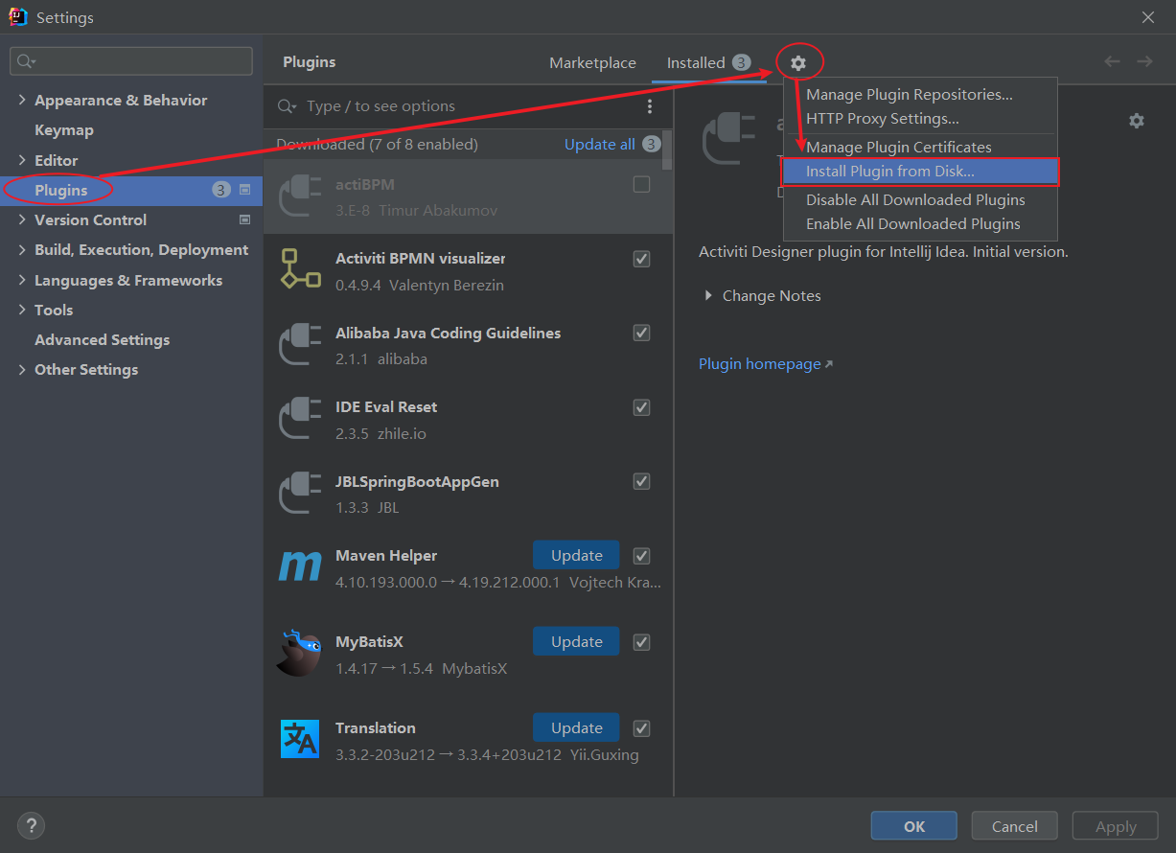Expand Build, Execution, Deployment node
This screenshot has width=1176, height=853.
coord(22,249)
